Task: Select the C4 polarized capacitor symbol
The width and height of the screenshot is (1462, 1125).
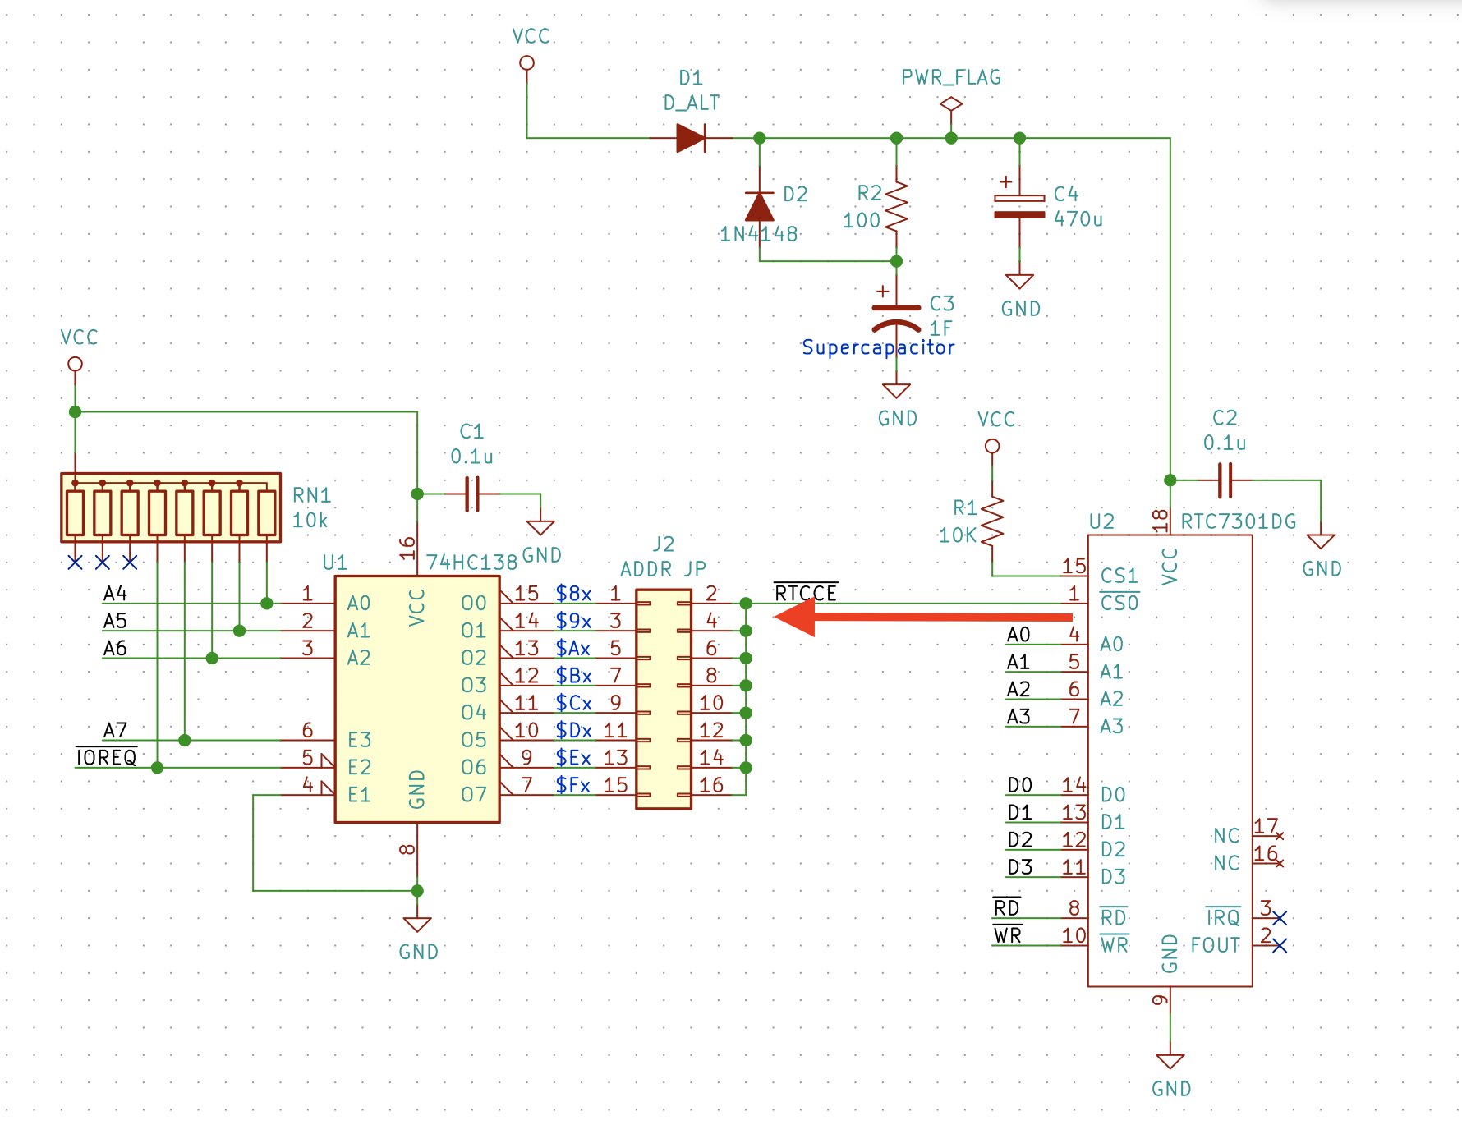Action: (x=1019, y=205)
